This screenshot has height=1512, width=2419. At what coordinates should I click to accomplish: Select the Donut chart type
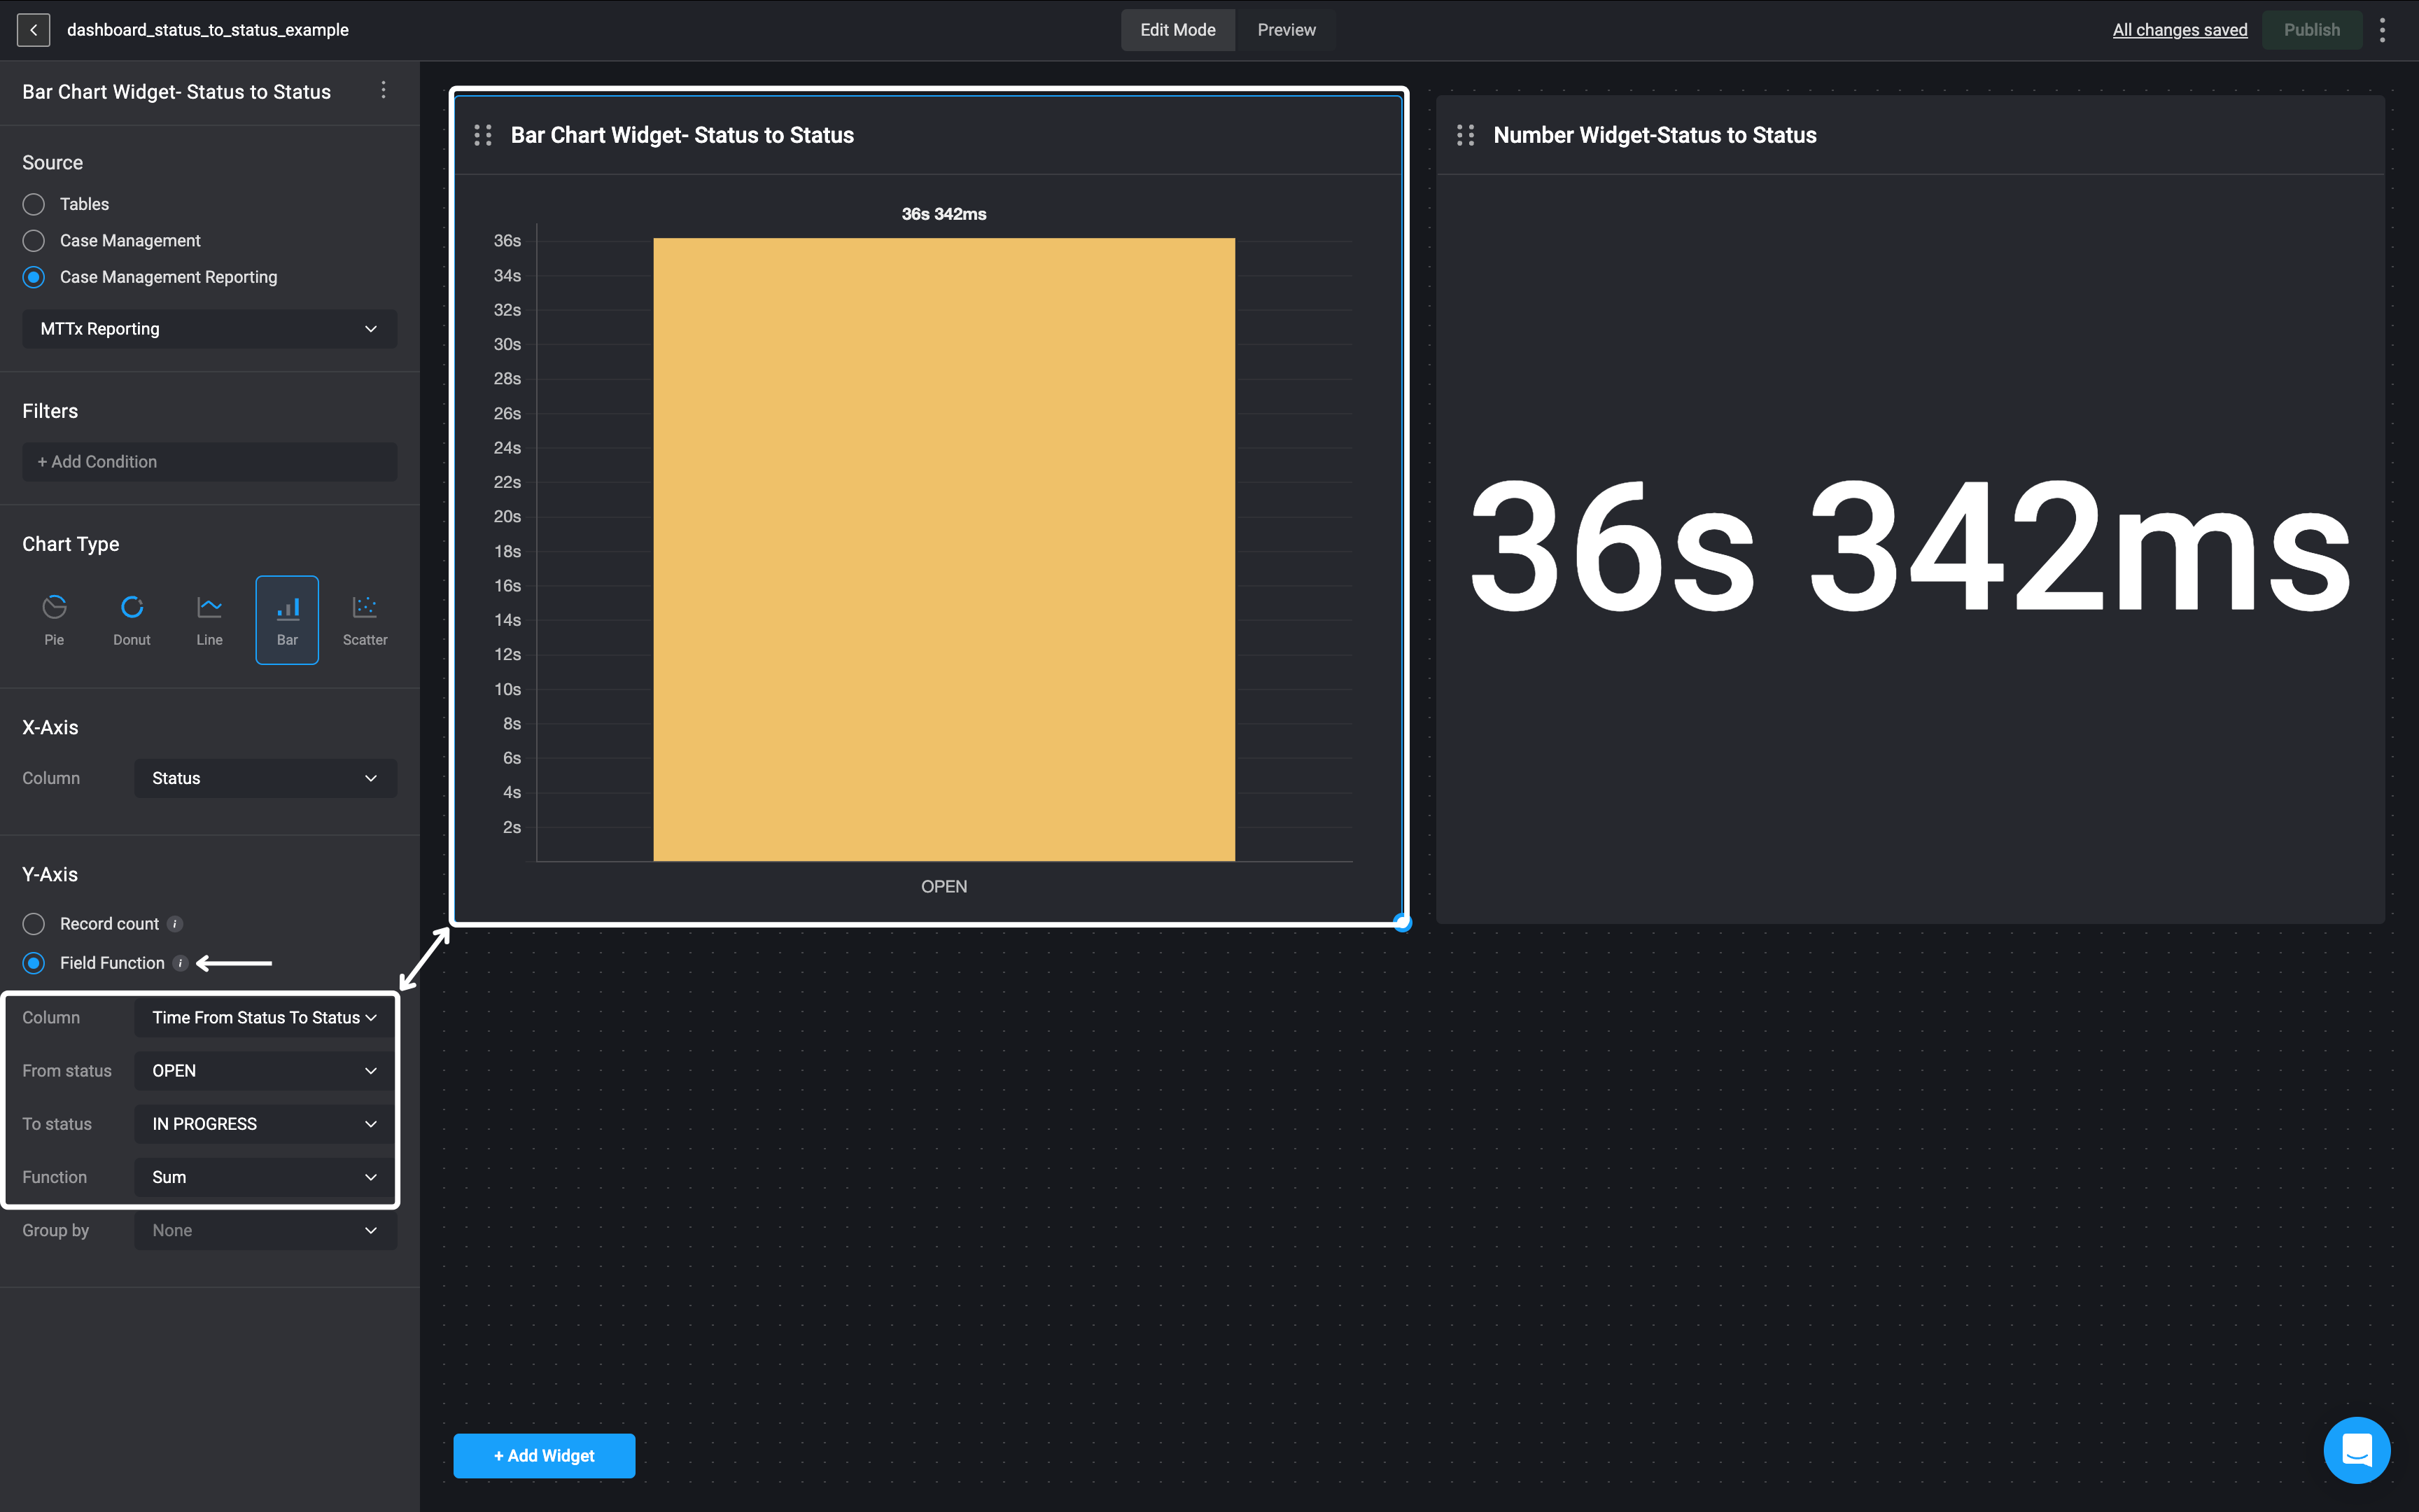click(x=132, y=620)
